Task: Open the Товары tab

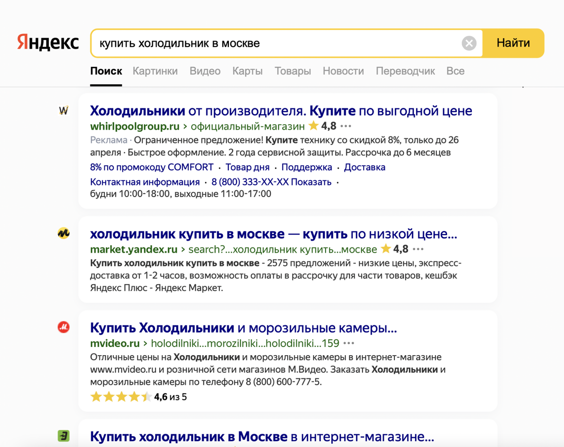Action: tap(292, 71)
